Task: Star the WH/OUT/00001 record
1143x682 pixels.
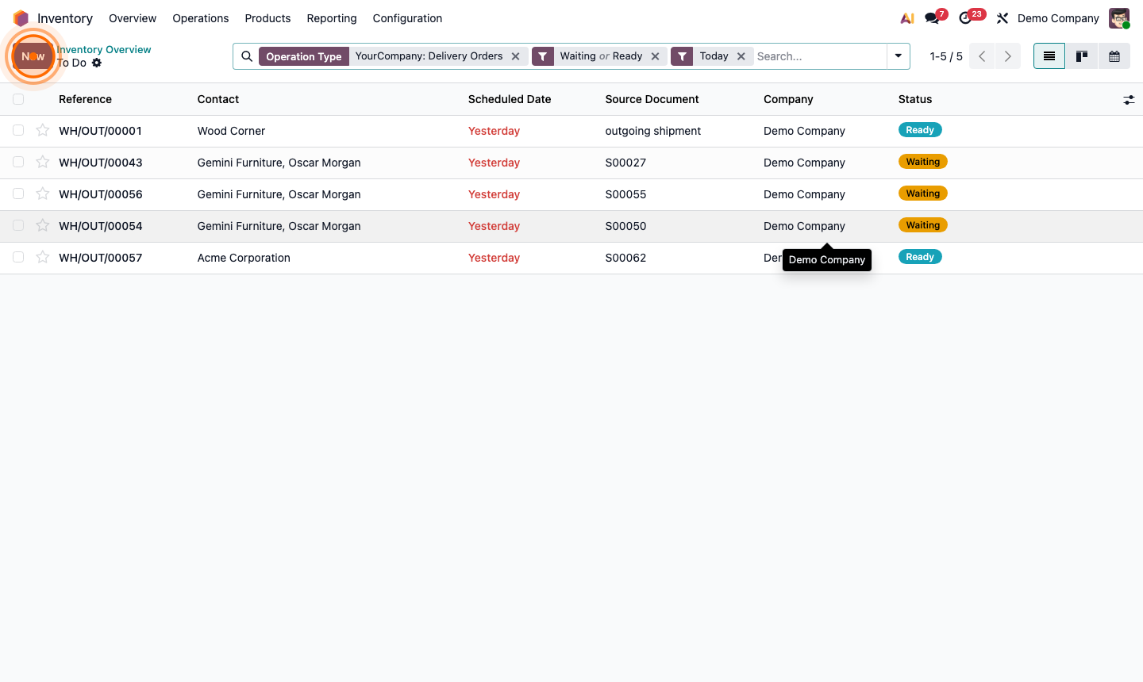Action: pos(42,130)
